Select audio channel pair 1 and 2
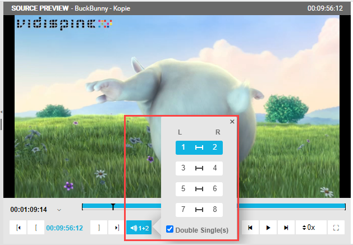 pos(199,147)
